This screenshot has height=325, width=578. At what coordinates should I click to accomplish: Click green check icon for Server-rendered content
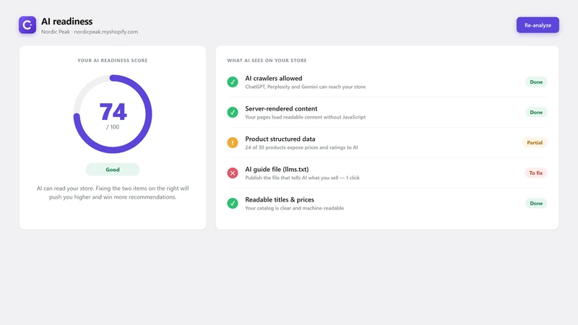(232, 112)
